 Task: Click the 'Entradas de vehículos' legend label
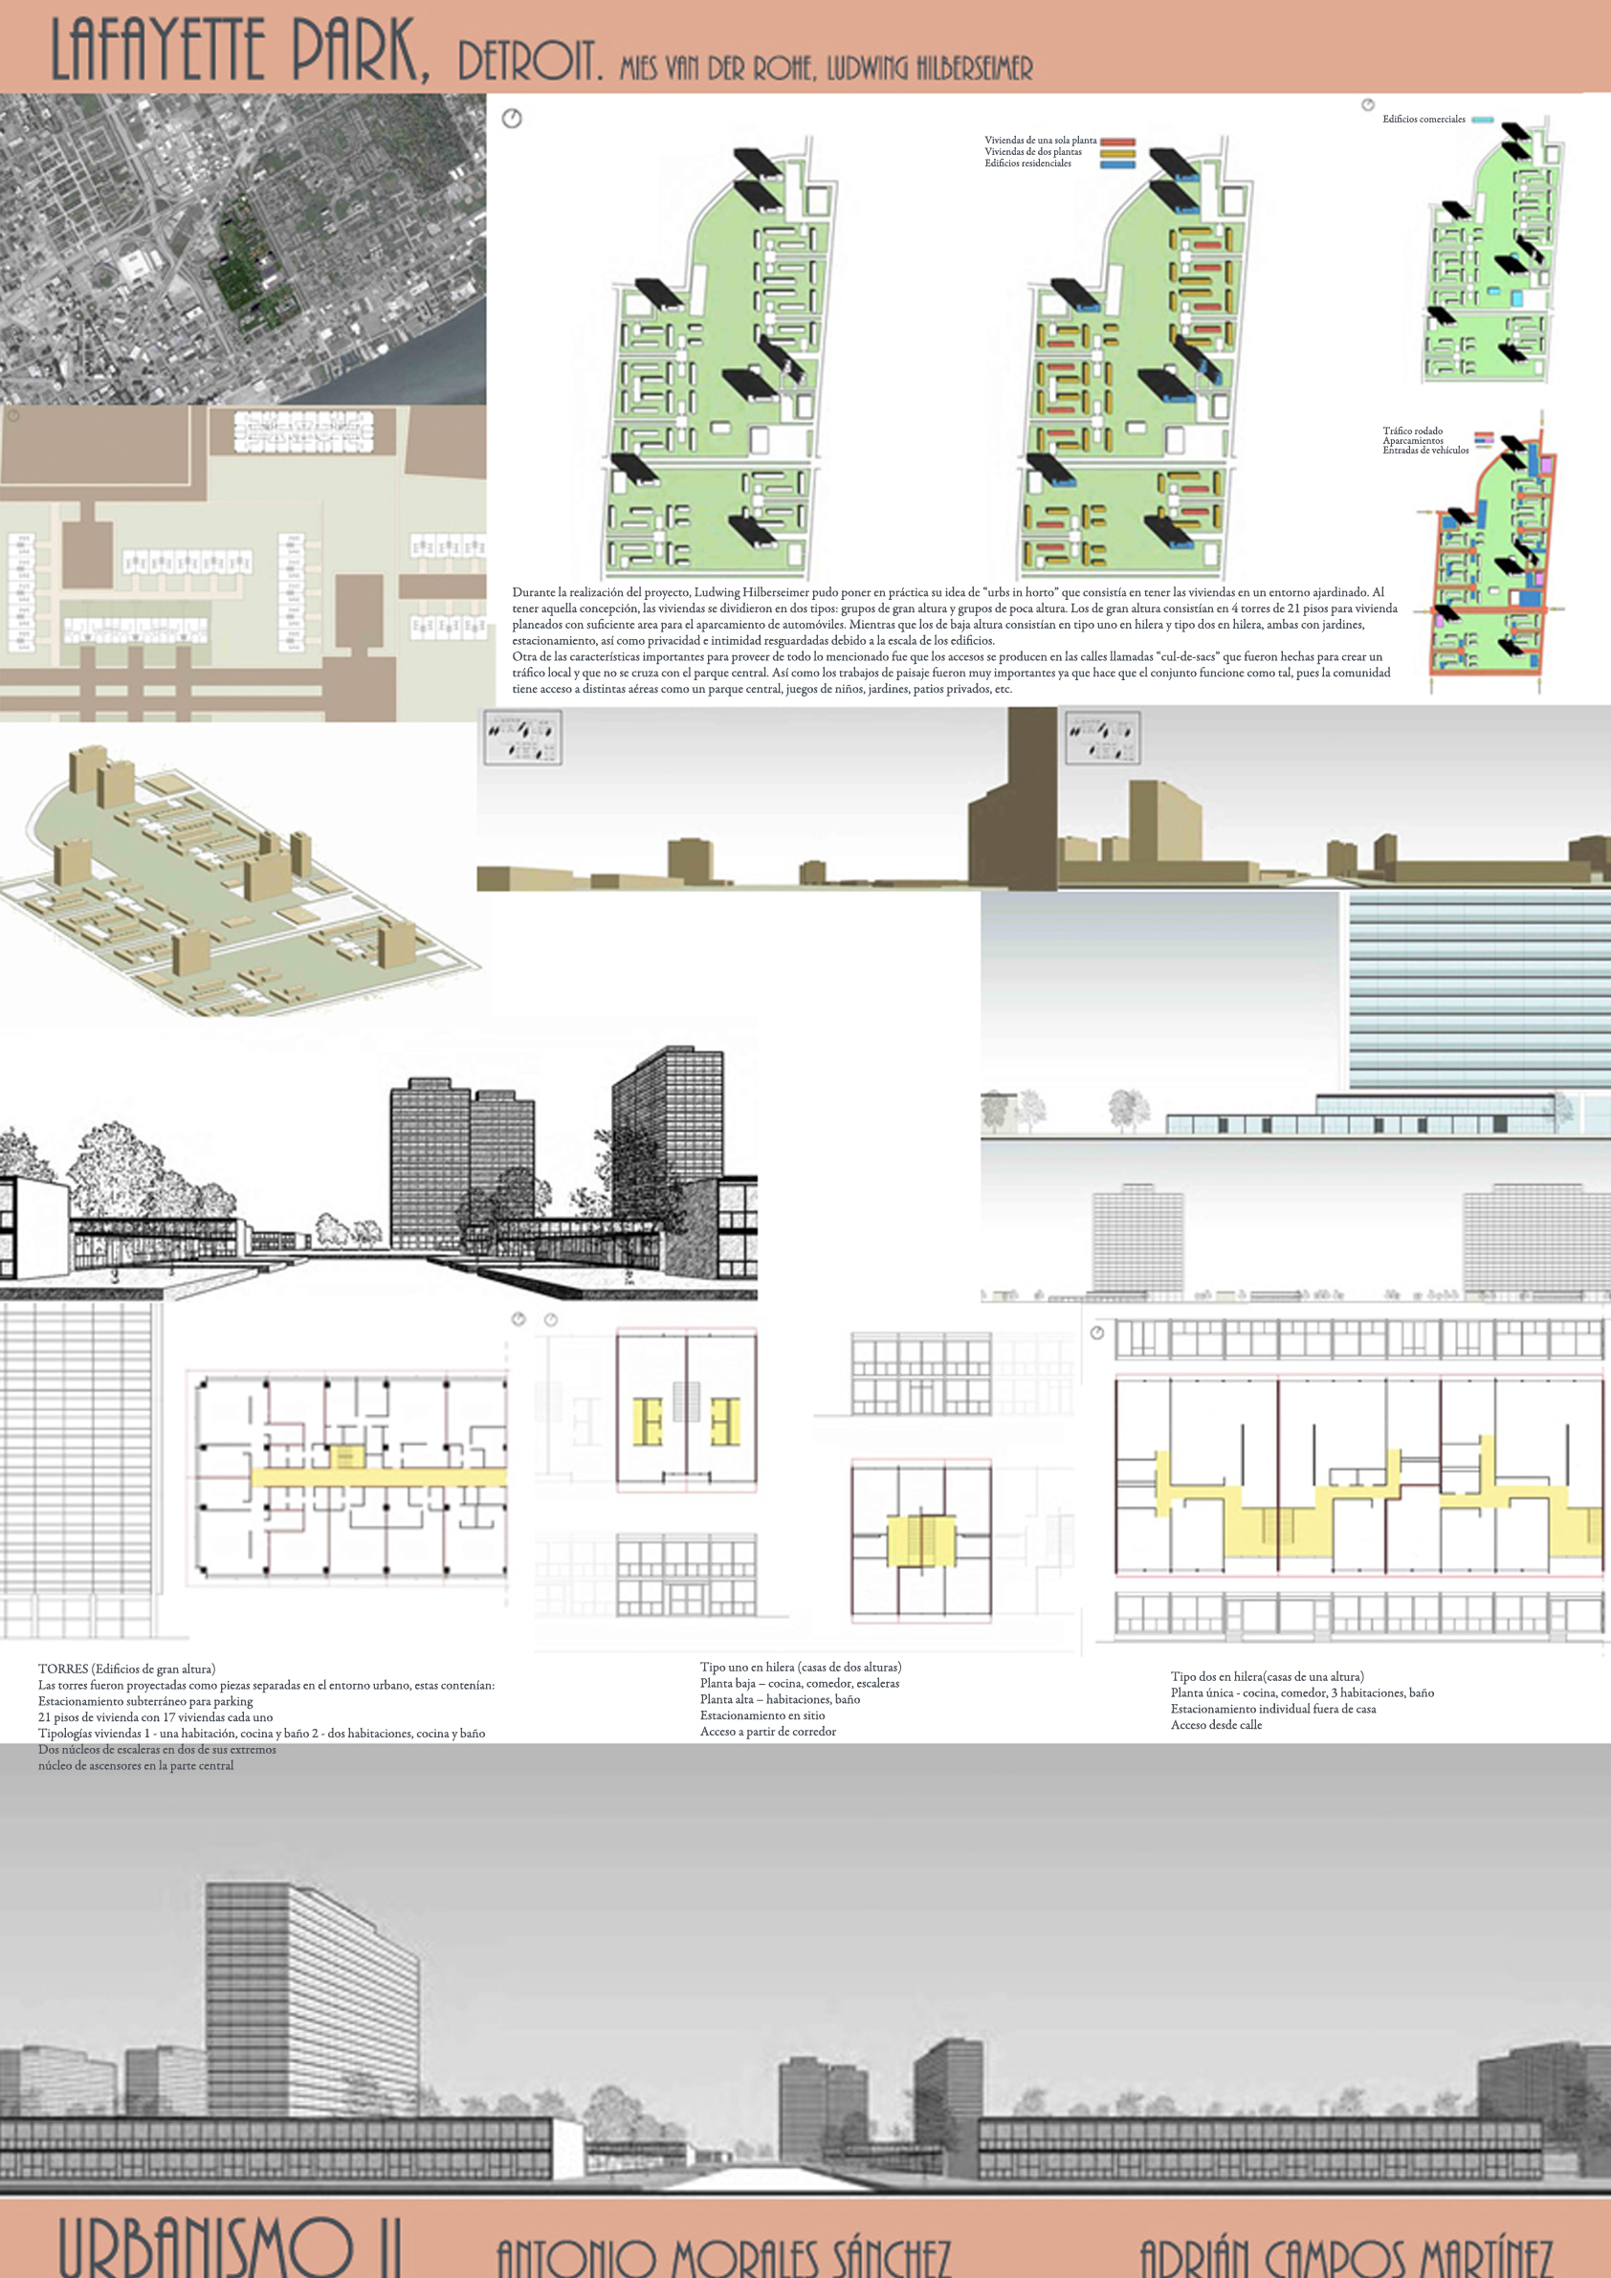pos(1425,451)
